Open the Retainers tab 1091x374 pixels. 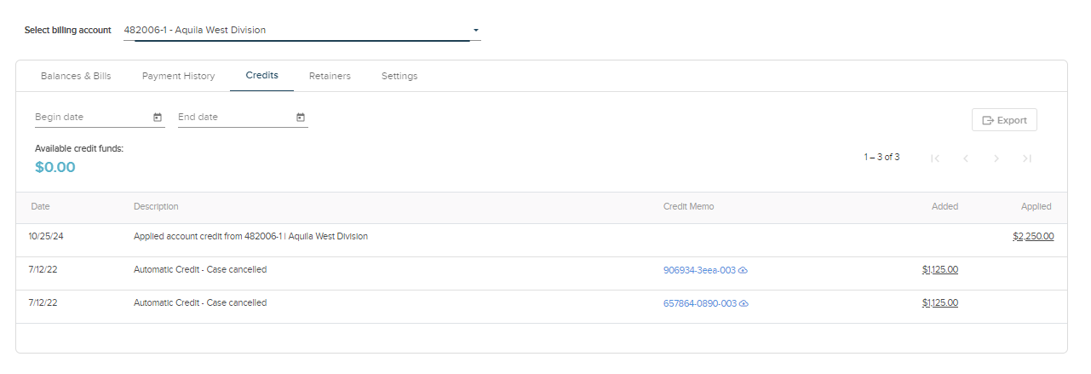point(330,76)
